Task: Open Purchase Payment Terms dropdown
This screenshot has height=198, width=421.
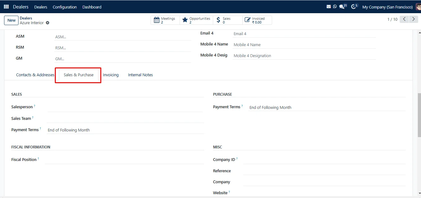Action: point(327,107)
